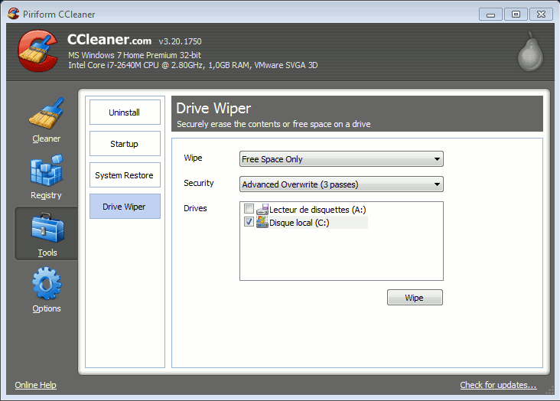Click the Piriform pear icon
Viewport: 560px width, 401px height.
pos(529,53)
